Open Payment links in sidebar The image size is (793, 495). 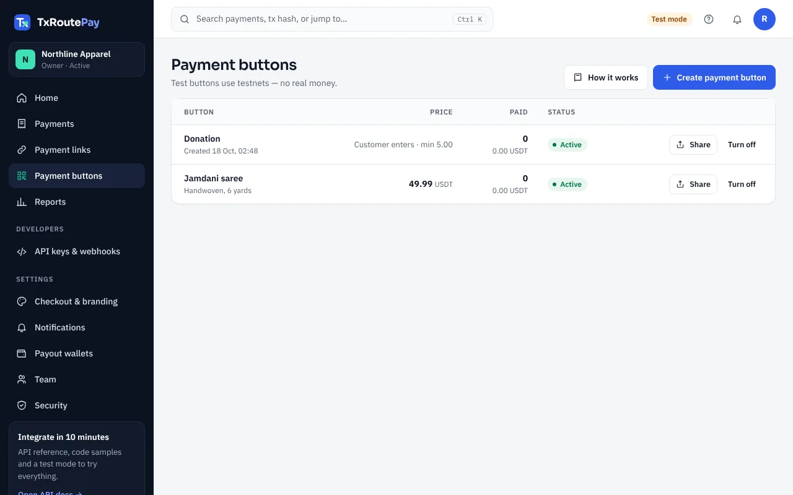77,150
